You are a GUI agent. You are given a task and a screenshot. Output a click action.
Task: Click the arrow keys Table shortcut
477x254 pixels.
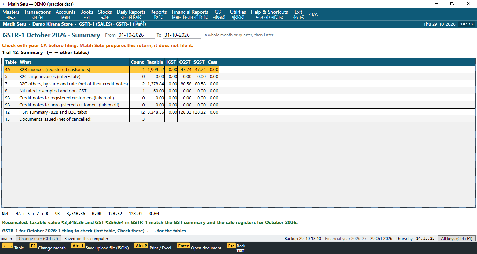13,247
